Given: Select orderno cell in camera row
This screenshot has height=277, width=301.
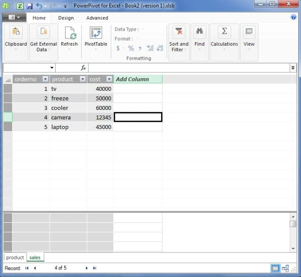Looking at the screenshot, I should [x=31, y=117].
